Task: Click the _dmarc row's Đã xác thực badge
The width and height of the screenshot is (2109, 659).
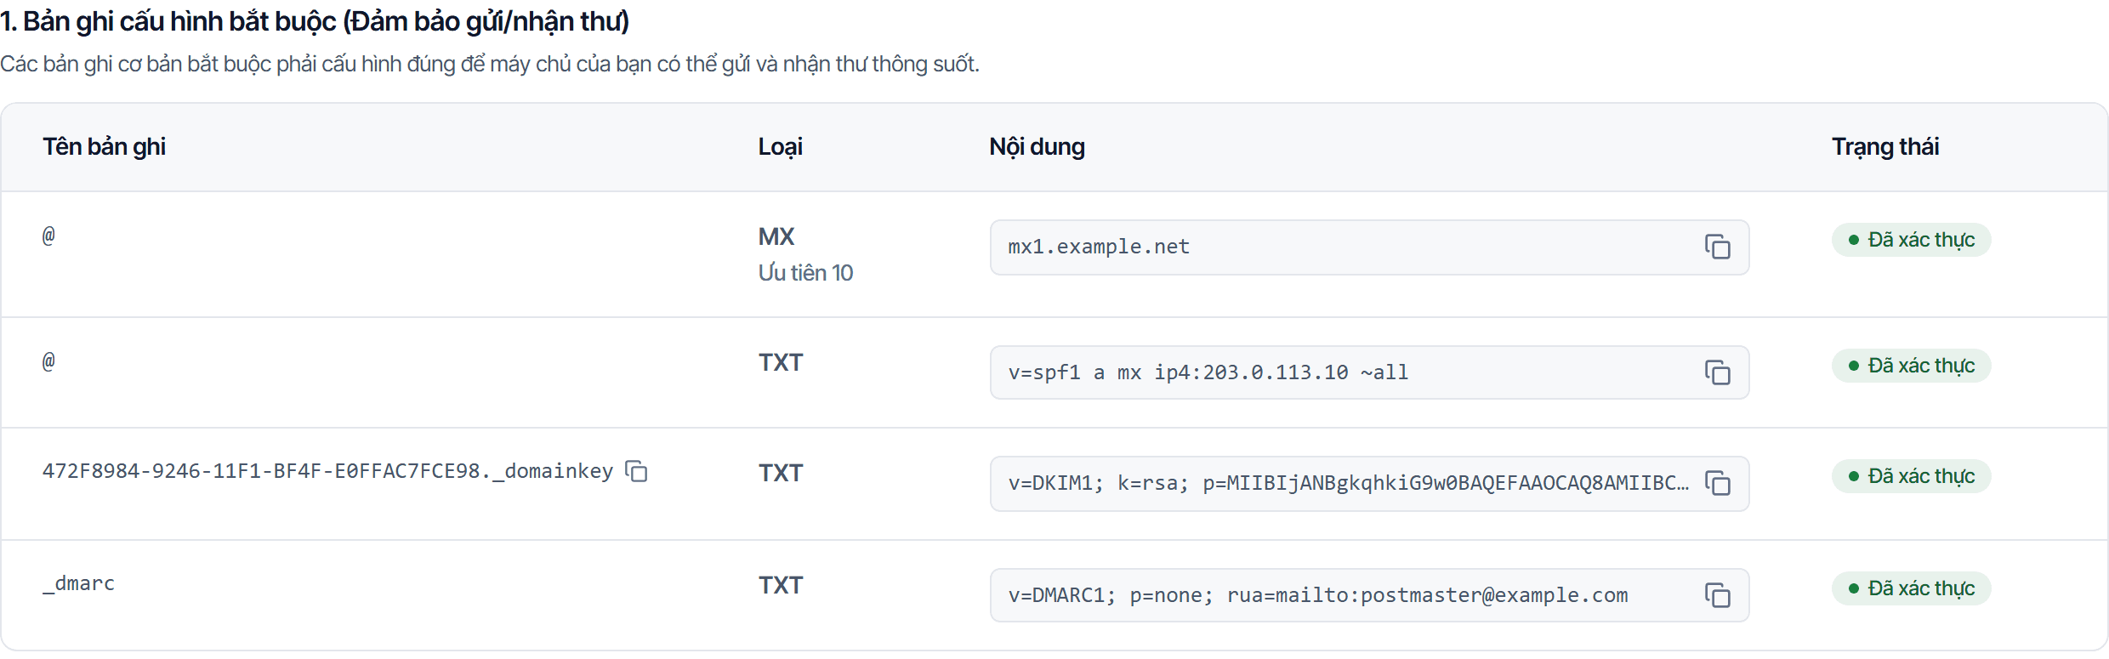Action: [1911, 588]
